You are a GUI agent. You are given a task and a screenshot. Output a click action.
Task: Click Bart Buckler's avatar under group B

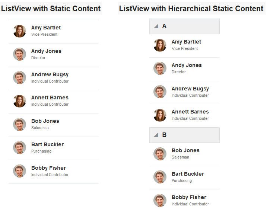click(x=160, y=177)
